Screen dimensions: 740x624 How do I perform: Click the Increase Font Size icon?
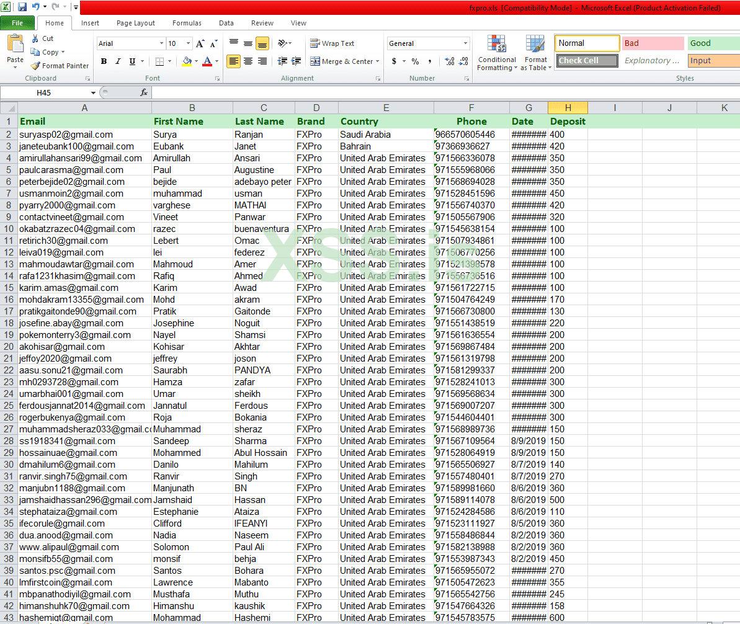(200, 43)
